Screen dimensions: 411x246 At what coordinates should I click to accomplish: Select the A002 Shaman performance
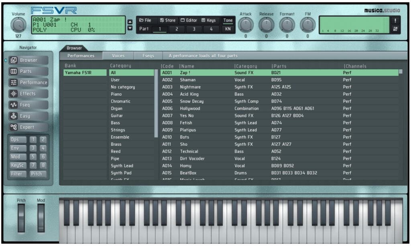point(279,80)
